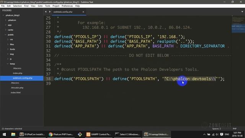Image resolution: width=245 pixels, height=138 pixels.
Task: Expand the img folder
Action: pyautogui.click(x=8, y=54)
